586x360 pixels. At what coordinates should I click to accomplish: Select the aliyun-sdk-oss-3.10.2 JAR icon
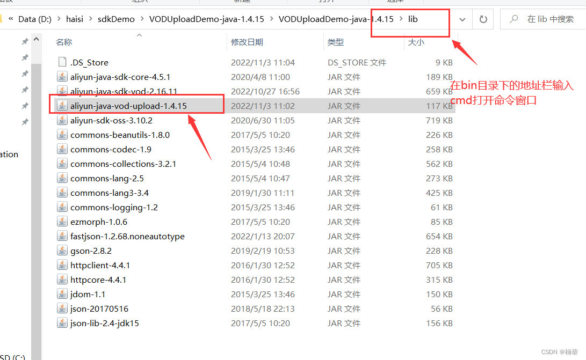pyautogui.click(x=63, y=120)
